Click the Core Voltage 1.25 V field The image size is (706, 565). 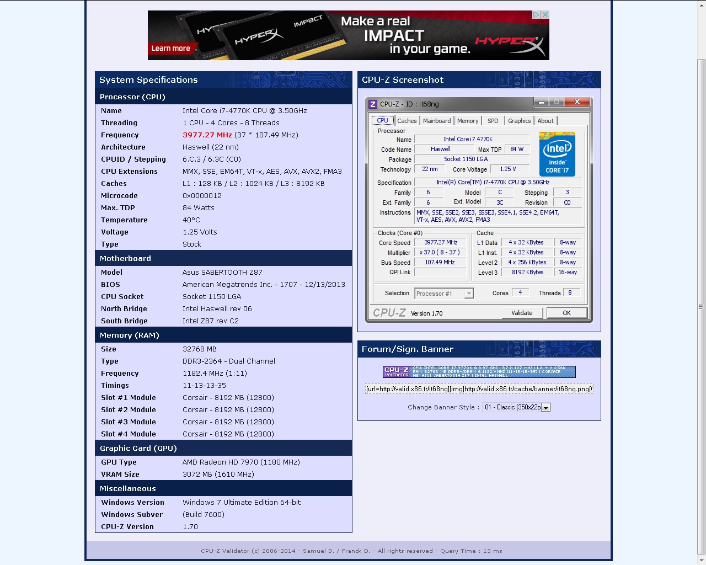pos(509,169)
